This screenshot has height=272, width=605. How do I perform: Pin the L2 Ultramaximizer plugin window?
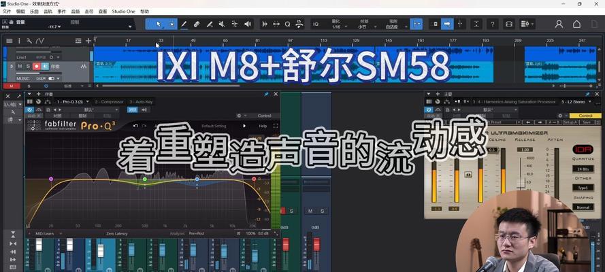[x=587, y=94]
